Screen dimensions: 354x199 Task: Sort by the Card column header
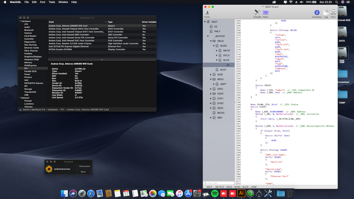coord(77,22)
